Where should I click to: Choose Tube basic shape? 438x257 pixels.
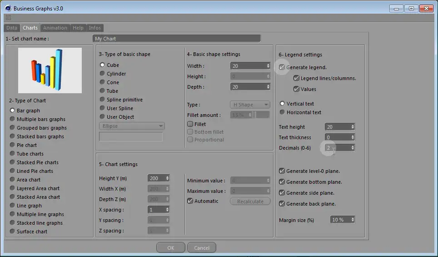pyautogui.click(x=109, y=91)
